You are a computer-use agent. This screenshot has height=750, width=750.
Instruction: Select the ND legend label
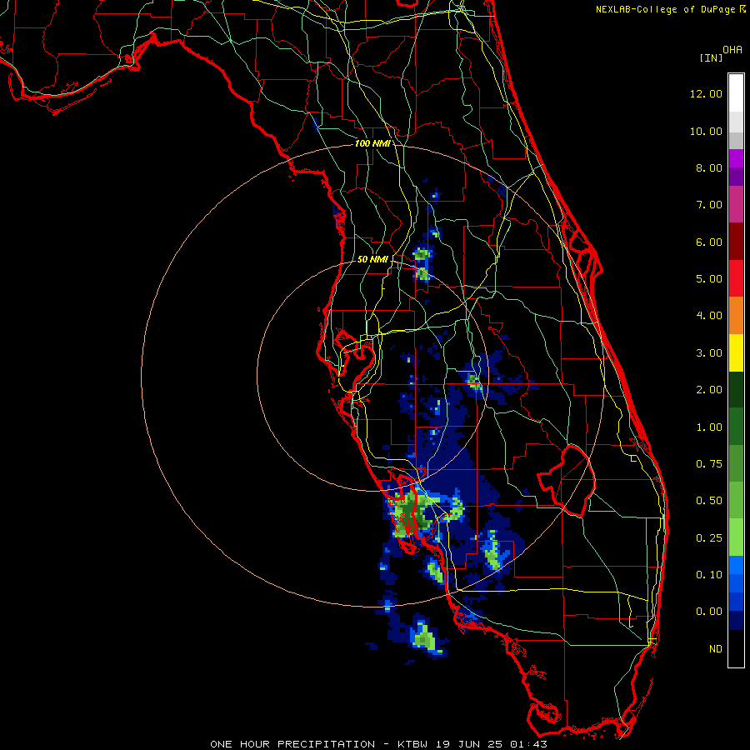click(716, 649)
